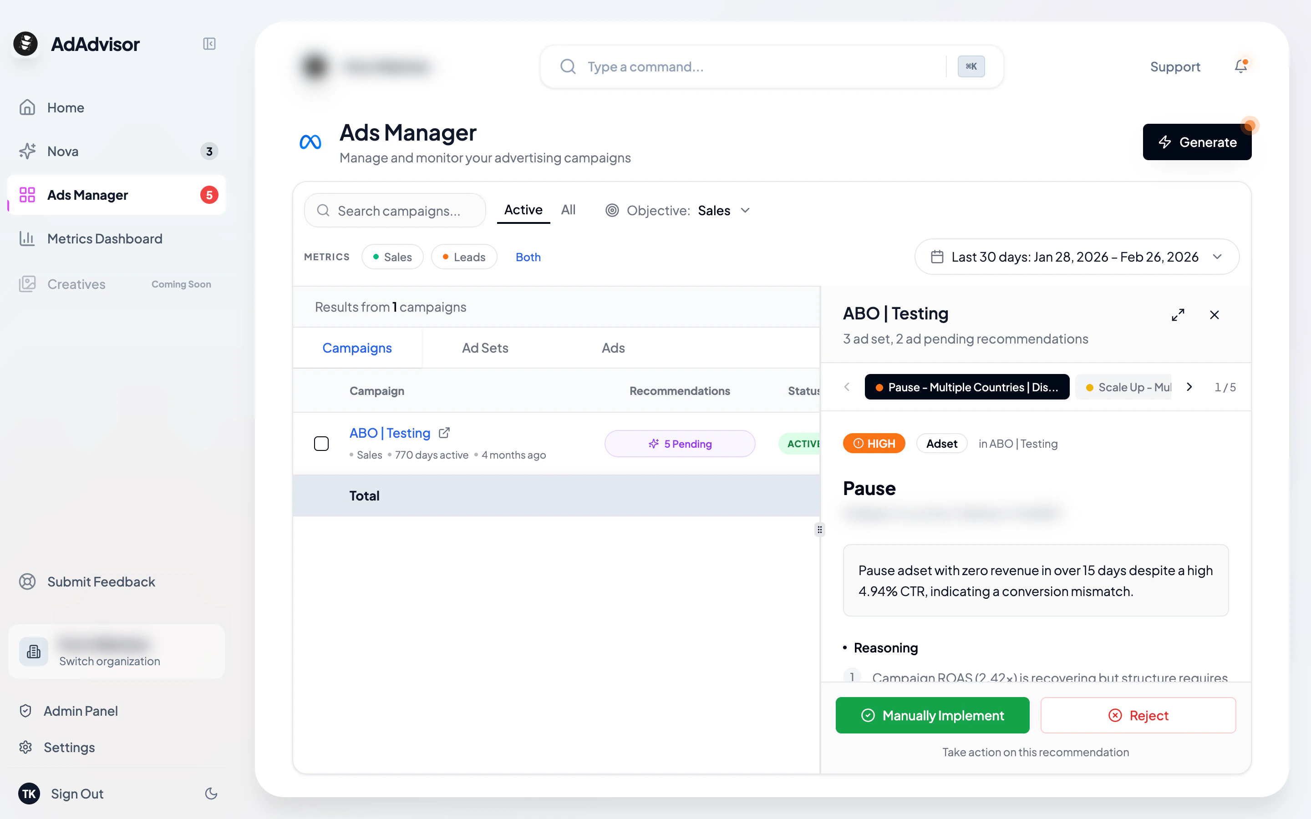Click the Generate button
The image size is (1311, 819).
click(1197, 142)
